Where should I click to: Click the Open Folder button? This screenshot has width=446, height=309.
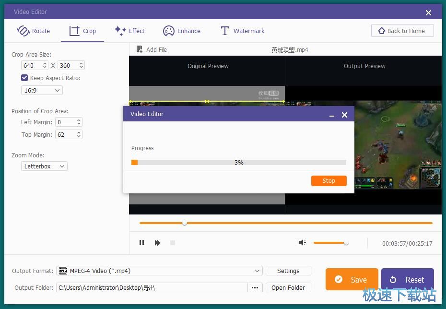click(x=288, y=288)
